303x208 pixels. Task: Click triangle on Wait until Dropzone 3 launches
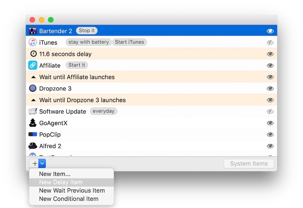tap(33, 100)
